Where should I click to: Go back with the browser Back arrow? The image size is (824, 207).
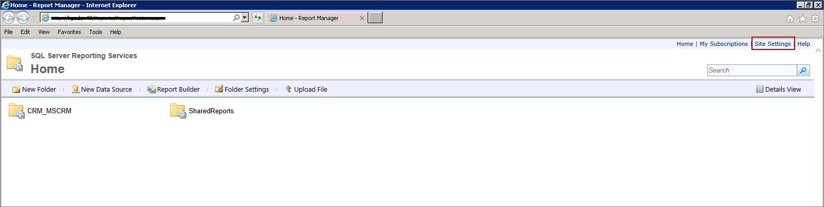click(x=9, y=18)
